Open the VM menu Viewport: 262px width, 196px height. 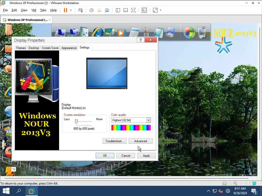(x=34, y=10)
